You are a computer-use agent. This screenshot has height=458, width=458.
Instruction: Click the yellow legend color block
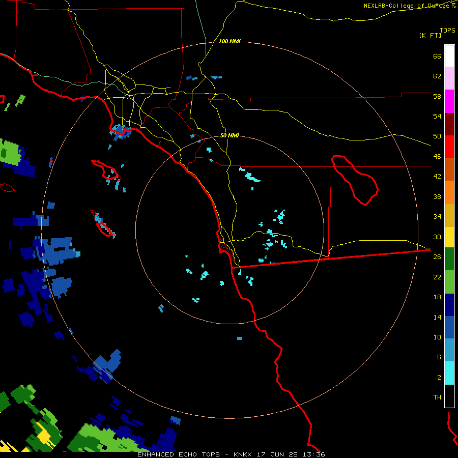(449, 237)
